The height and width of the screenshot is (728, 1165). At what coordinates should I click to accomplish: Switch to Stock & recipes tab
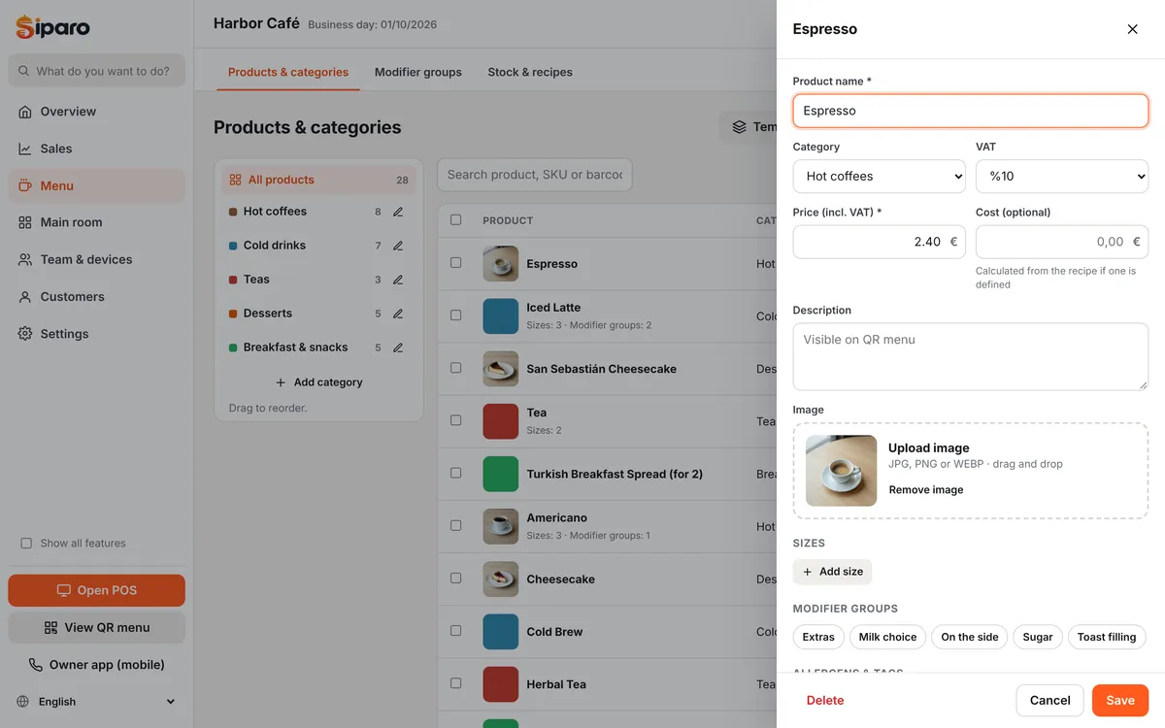point(530,72)
